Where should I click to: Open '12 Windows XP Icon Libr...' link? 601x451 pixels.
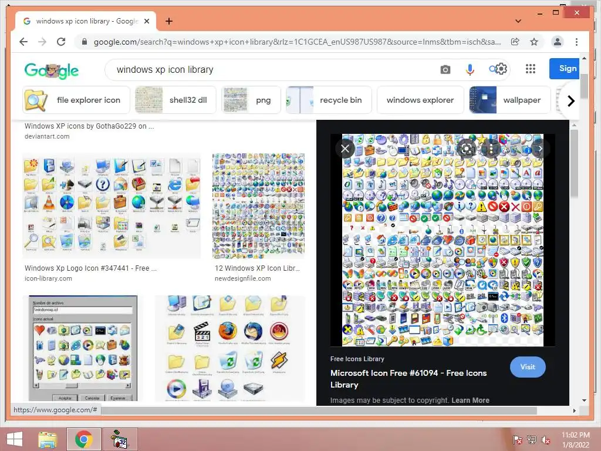[257, 268]
